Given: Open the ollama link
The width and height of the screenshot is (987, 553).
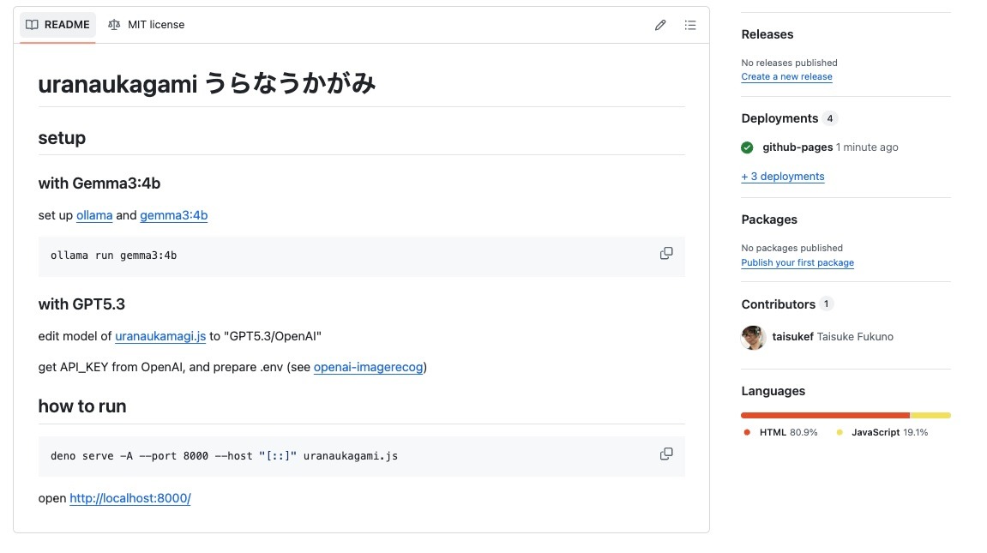Looking at the screenshot, I should 94,215.
